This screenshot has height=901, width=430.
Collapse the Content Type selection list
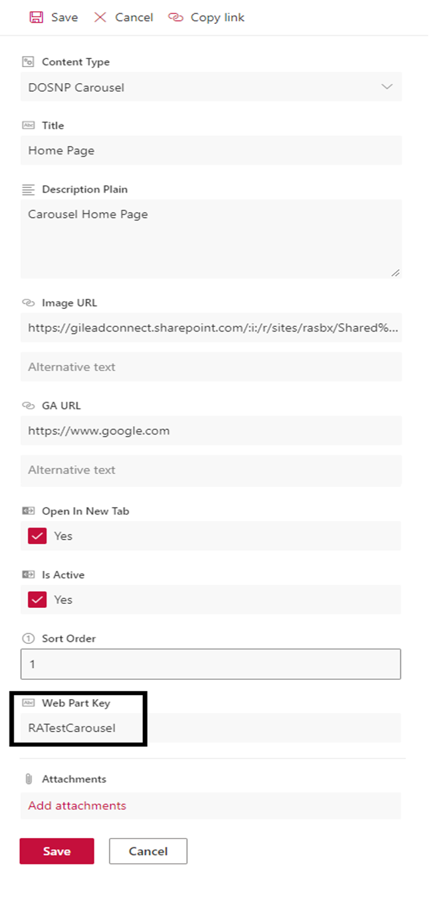[x=387, y=86]
